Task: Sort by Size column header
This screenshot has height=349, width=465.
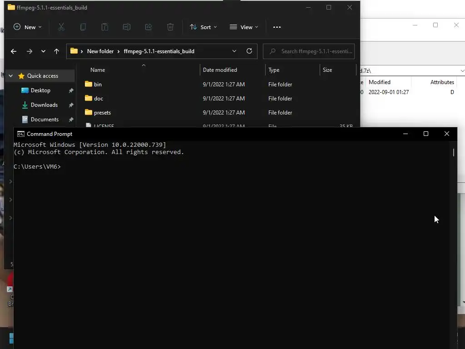Action: [x=327, y=70]
